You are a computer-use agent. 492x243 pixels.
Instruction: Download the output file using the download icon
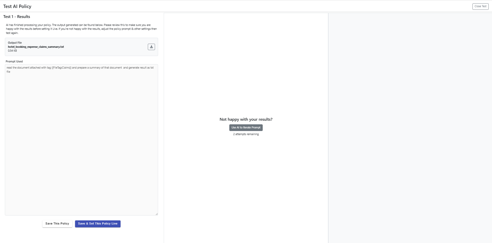coord(151,47)
